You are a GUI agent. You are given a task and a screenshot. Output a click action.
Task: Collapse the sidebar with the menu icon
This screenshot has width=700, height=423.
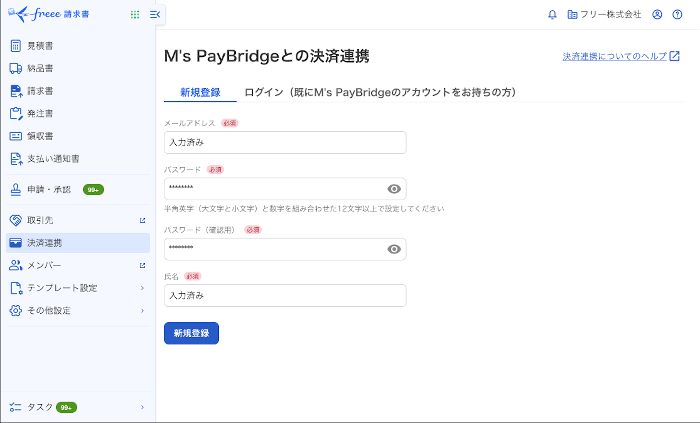click(155, 15)
